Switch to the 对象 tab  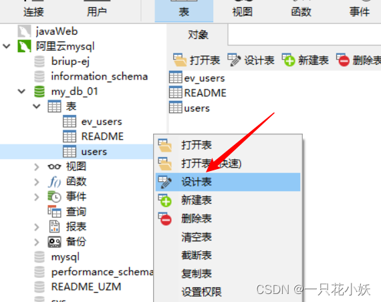198,35
